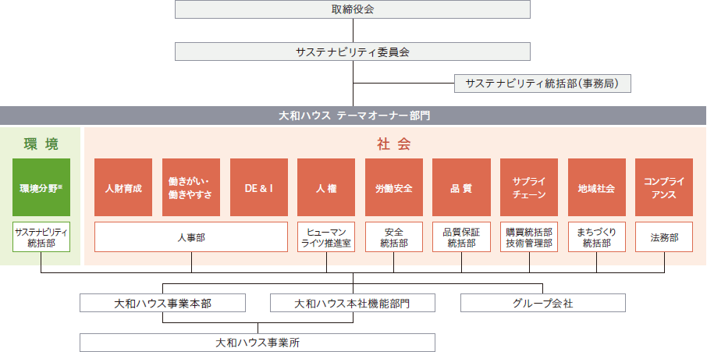Select the ヒューマンライツ推進室 box
This screenshot has height=352, width=707.
coord(326,237)
